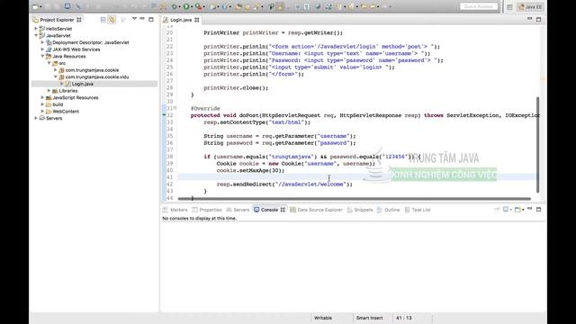Screen dimensions: 576x324
Task: Minimize the Project Explorer panel
Action: click(x=142, y=19)
